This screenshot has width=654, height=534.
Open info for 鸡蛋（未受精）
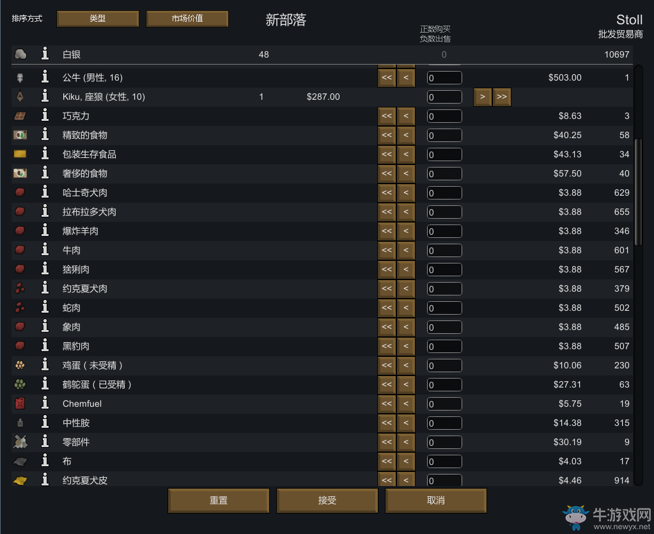pyautogui.click(x=45, y=365)
